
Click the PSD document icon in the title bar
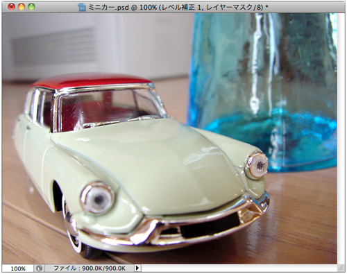82,8
